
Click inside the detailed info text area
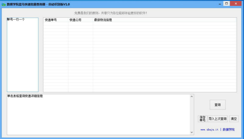[x=98, y=115]
